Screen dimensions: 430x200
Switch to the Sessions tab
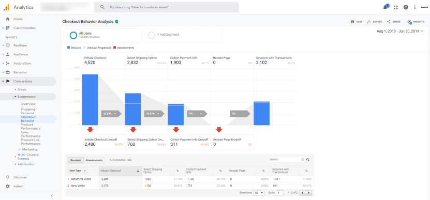point(76,160)
